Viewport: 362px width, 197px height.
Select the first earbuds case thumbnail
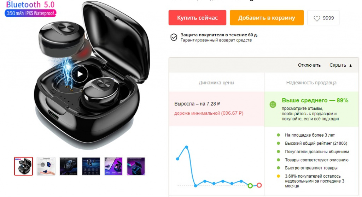[x=24, y=166]
